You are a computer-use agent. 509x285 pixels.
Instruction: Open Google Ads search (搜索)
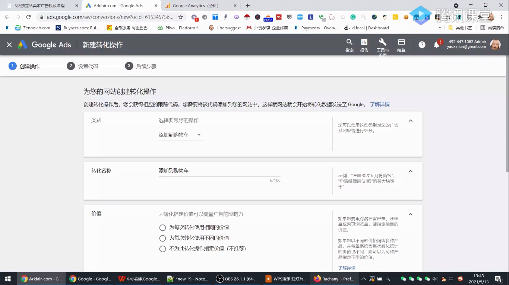[349, 44]
